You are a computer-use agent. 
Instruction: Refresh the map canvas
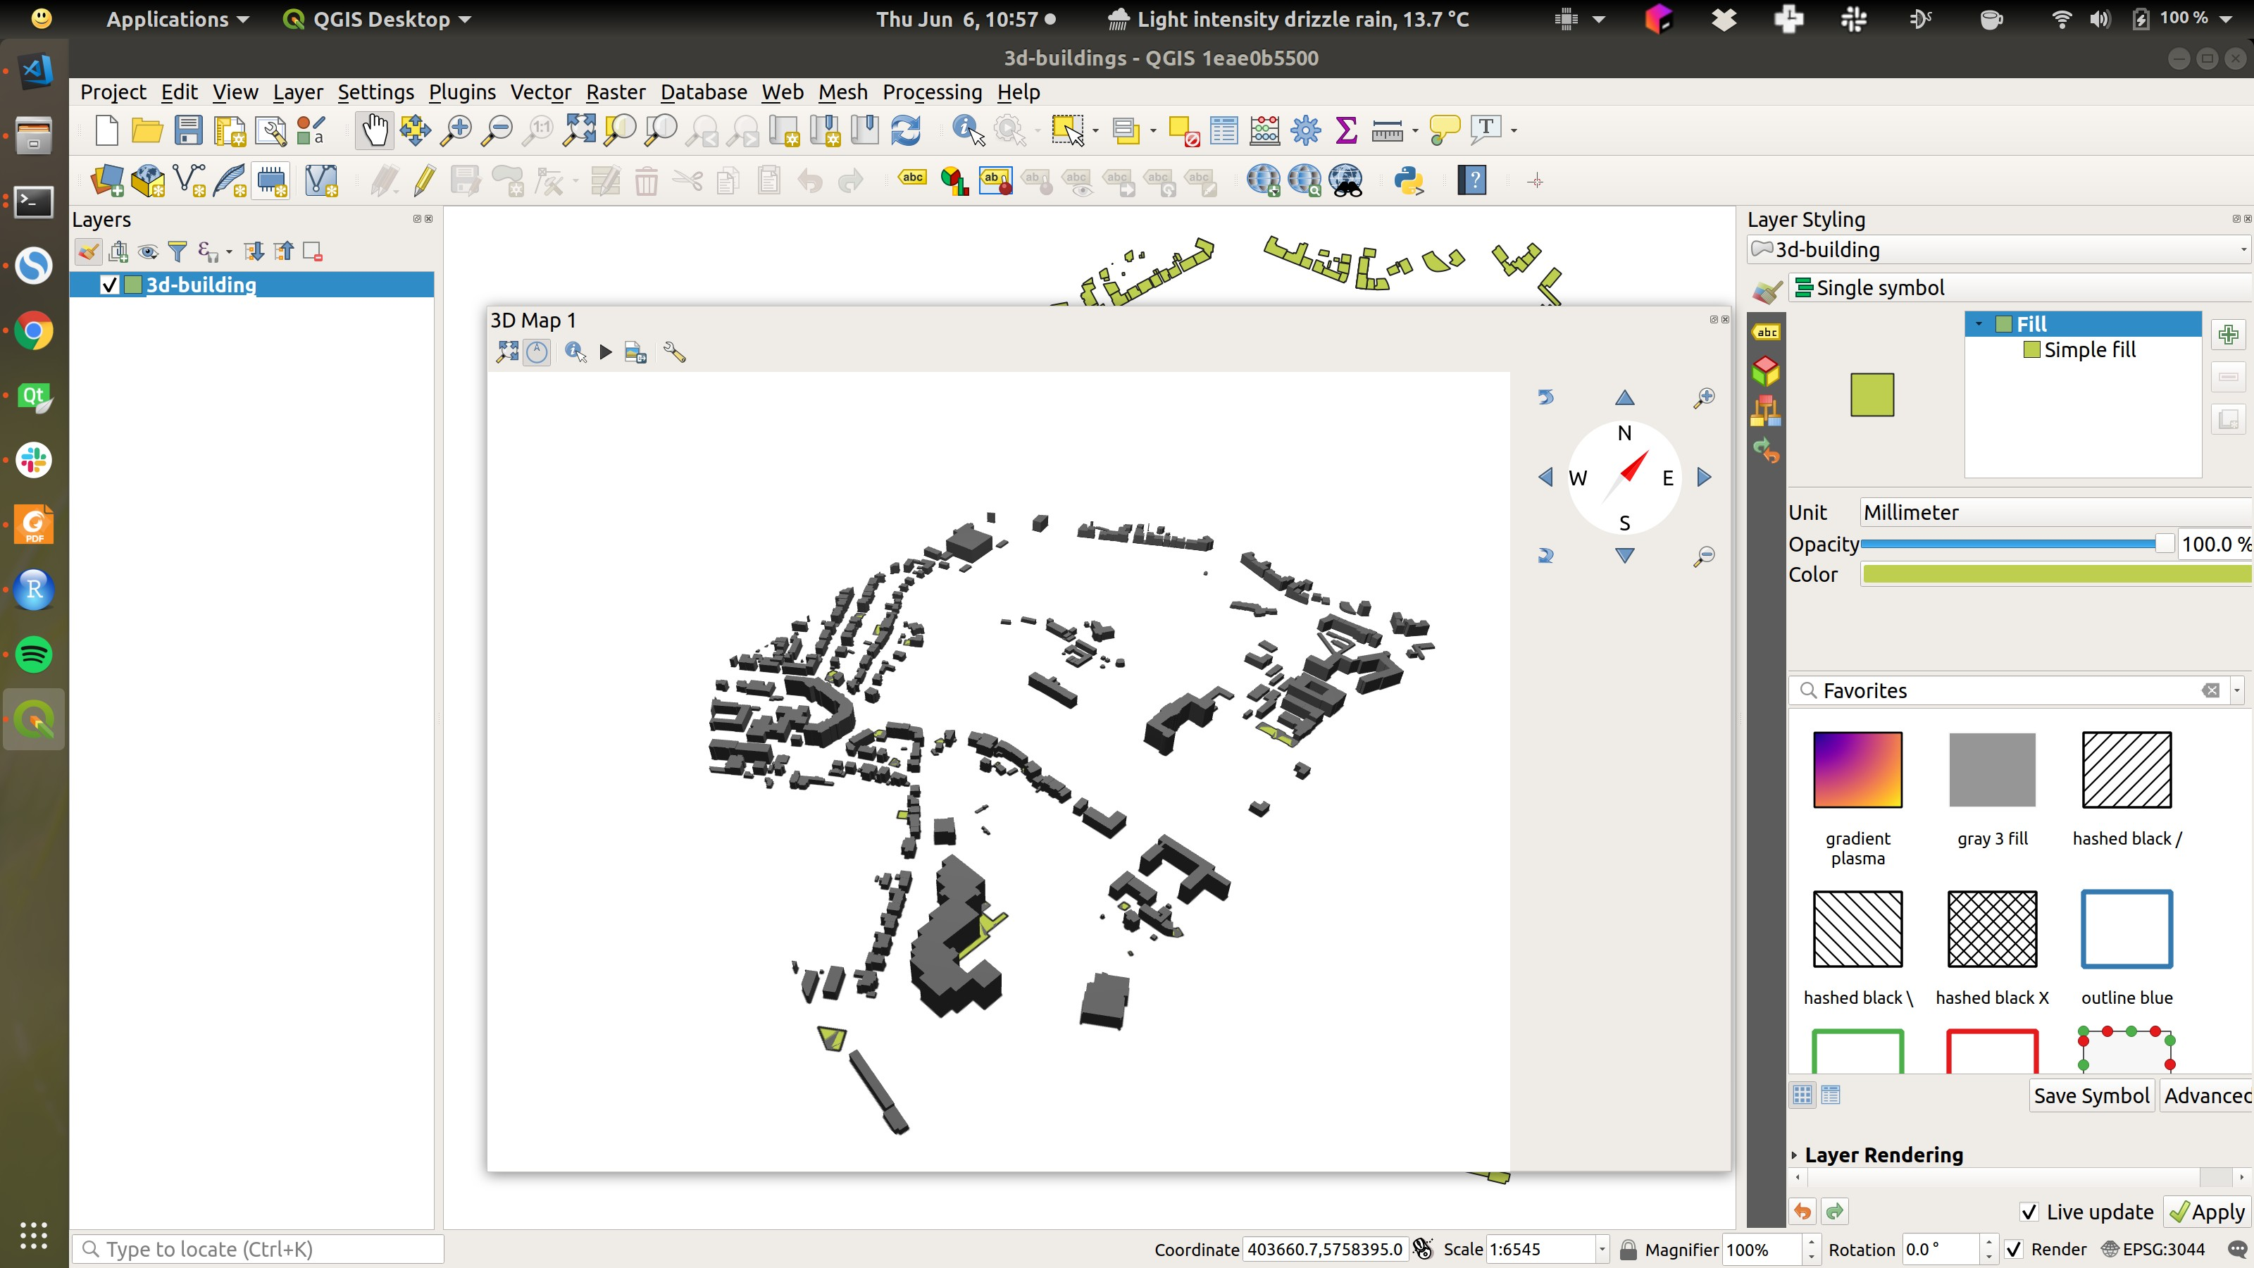coord(906,131)
